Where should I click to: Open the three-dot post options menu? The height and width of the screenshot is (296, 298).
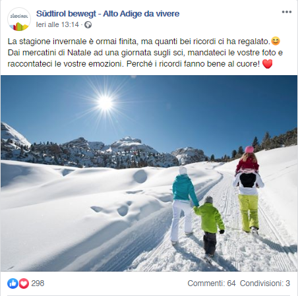(287, 12)
